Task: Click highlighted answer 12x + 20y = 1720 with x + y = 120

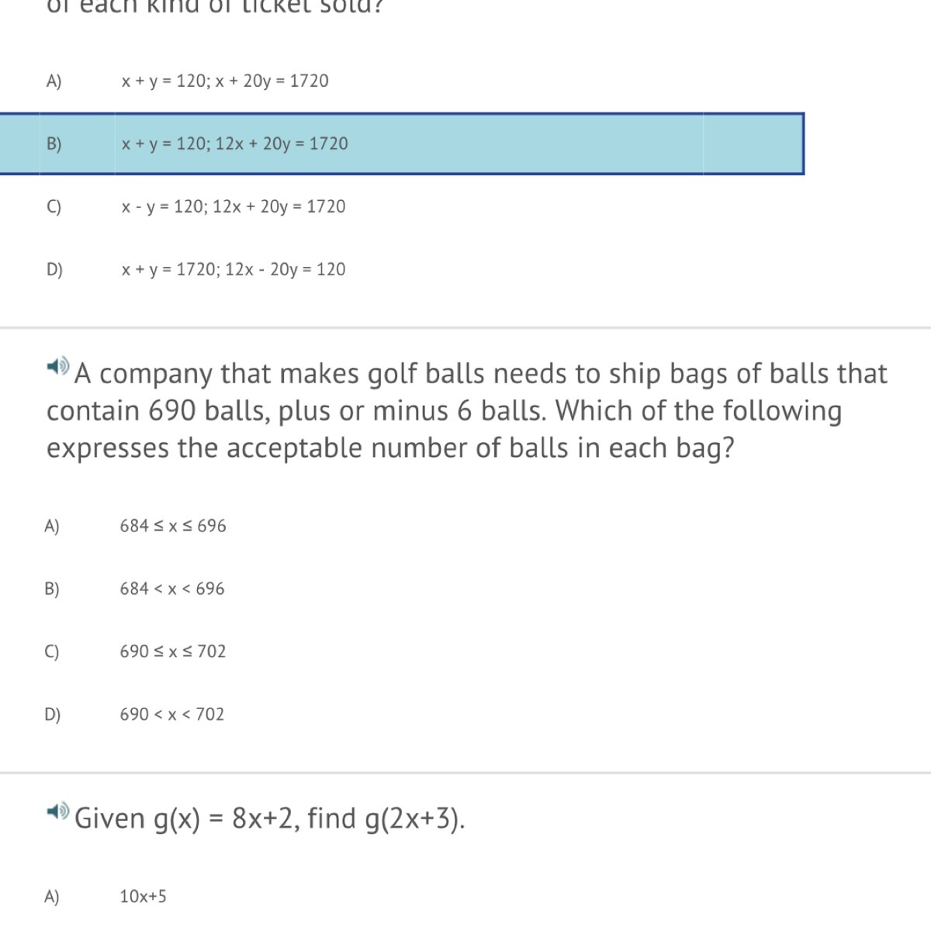Action: [235, 144]
